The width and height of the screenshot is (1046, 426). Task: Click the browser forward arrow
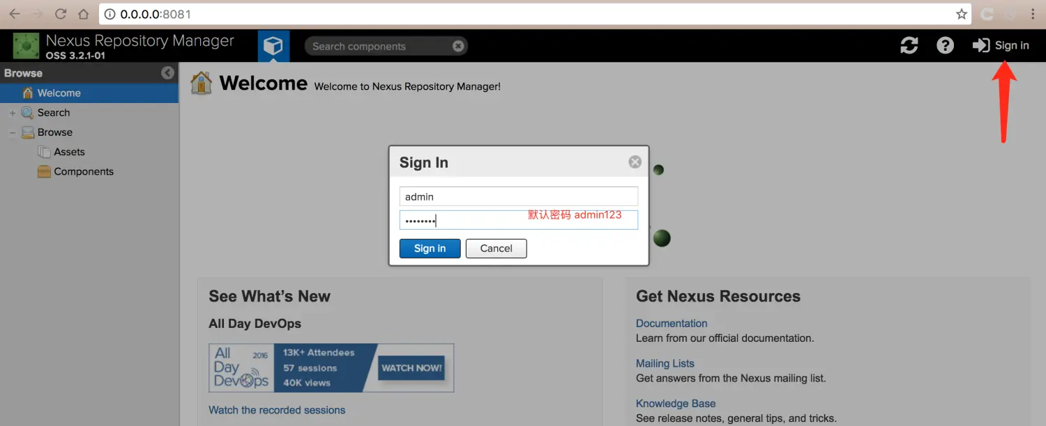coord(38,14)
